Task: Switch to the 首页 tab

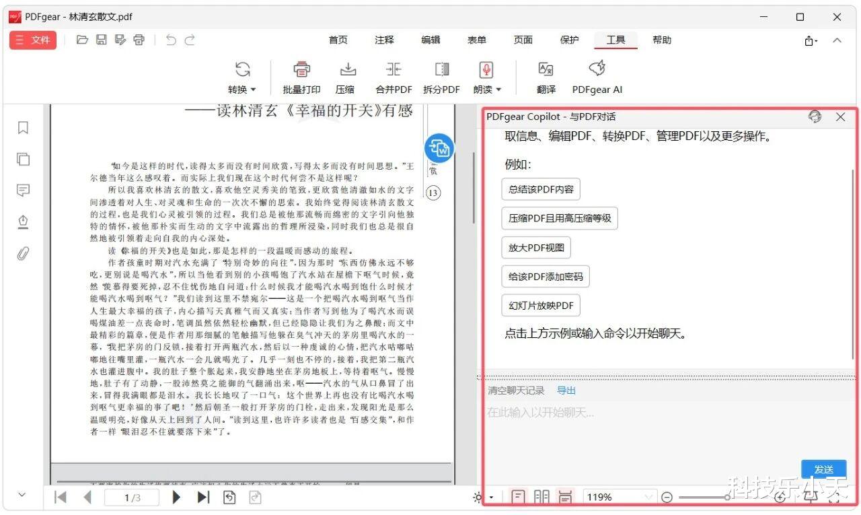Action: coord(338,40)
